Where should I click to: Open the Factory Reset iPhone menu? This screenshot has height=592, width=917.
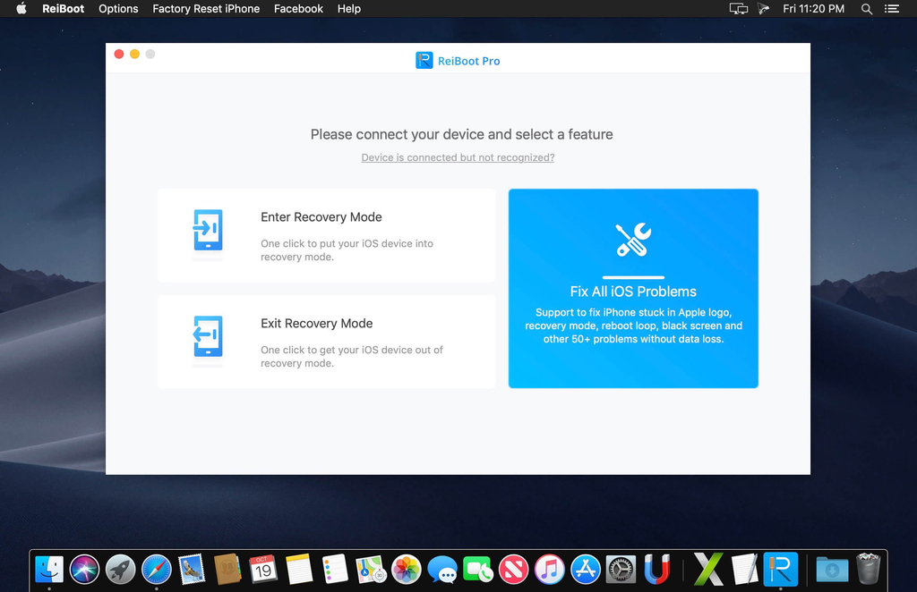pyautogui.click(x=206, y=9)
